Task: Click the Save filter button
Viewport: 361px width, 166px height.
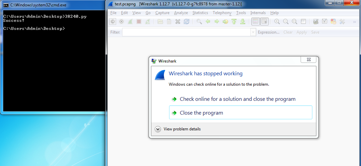Action: tap(315, 32)
